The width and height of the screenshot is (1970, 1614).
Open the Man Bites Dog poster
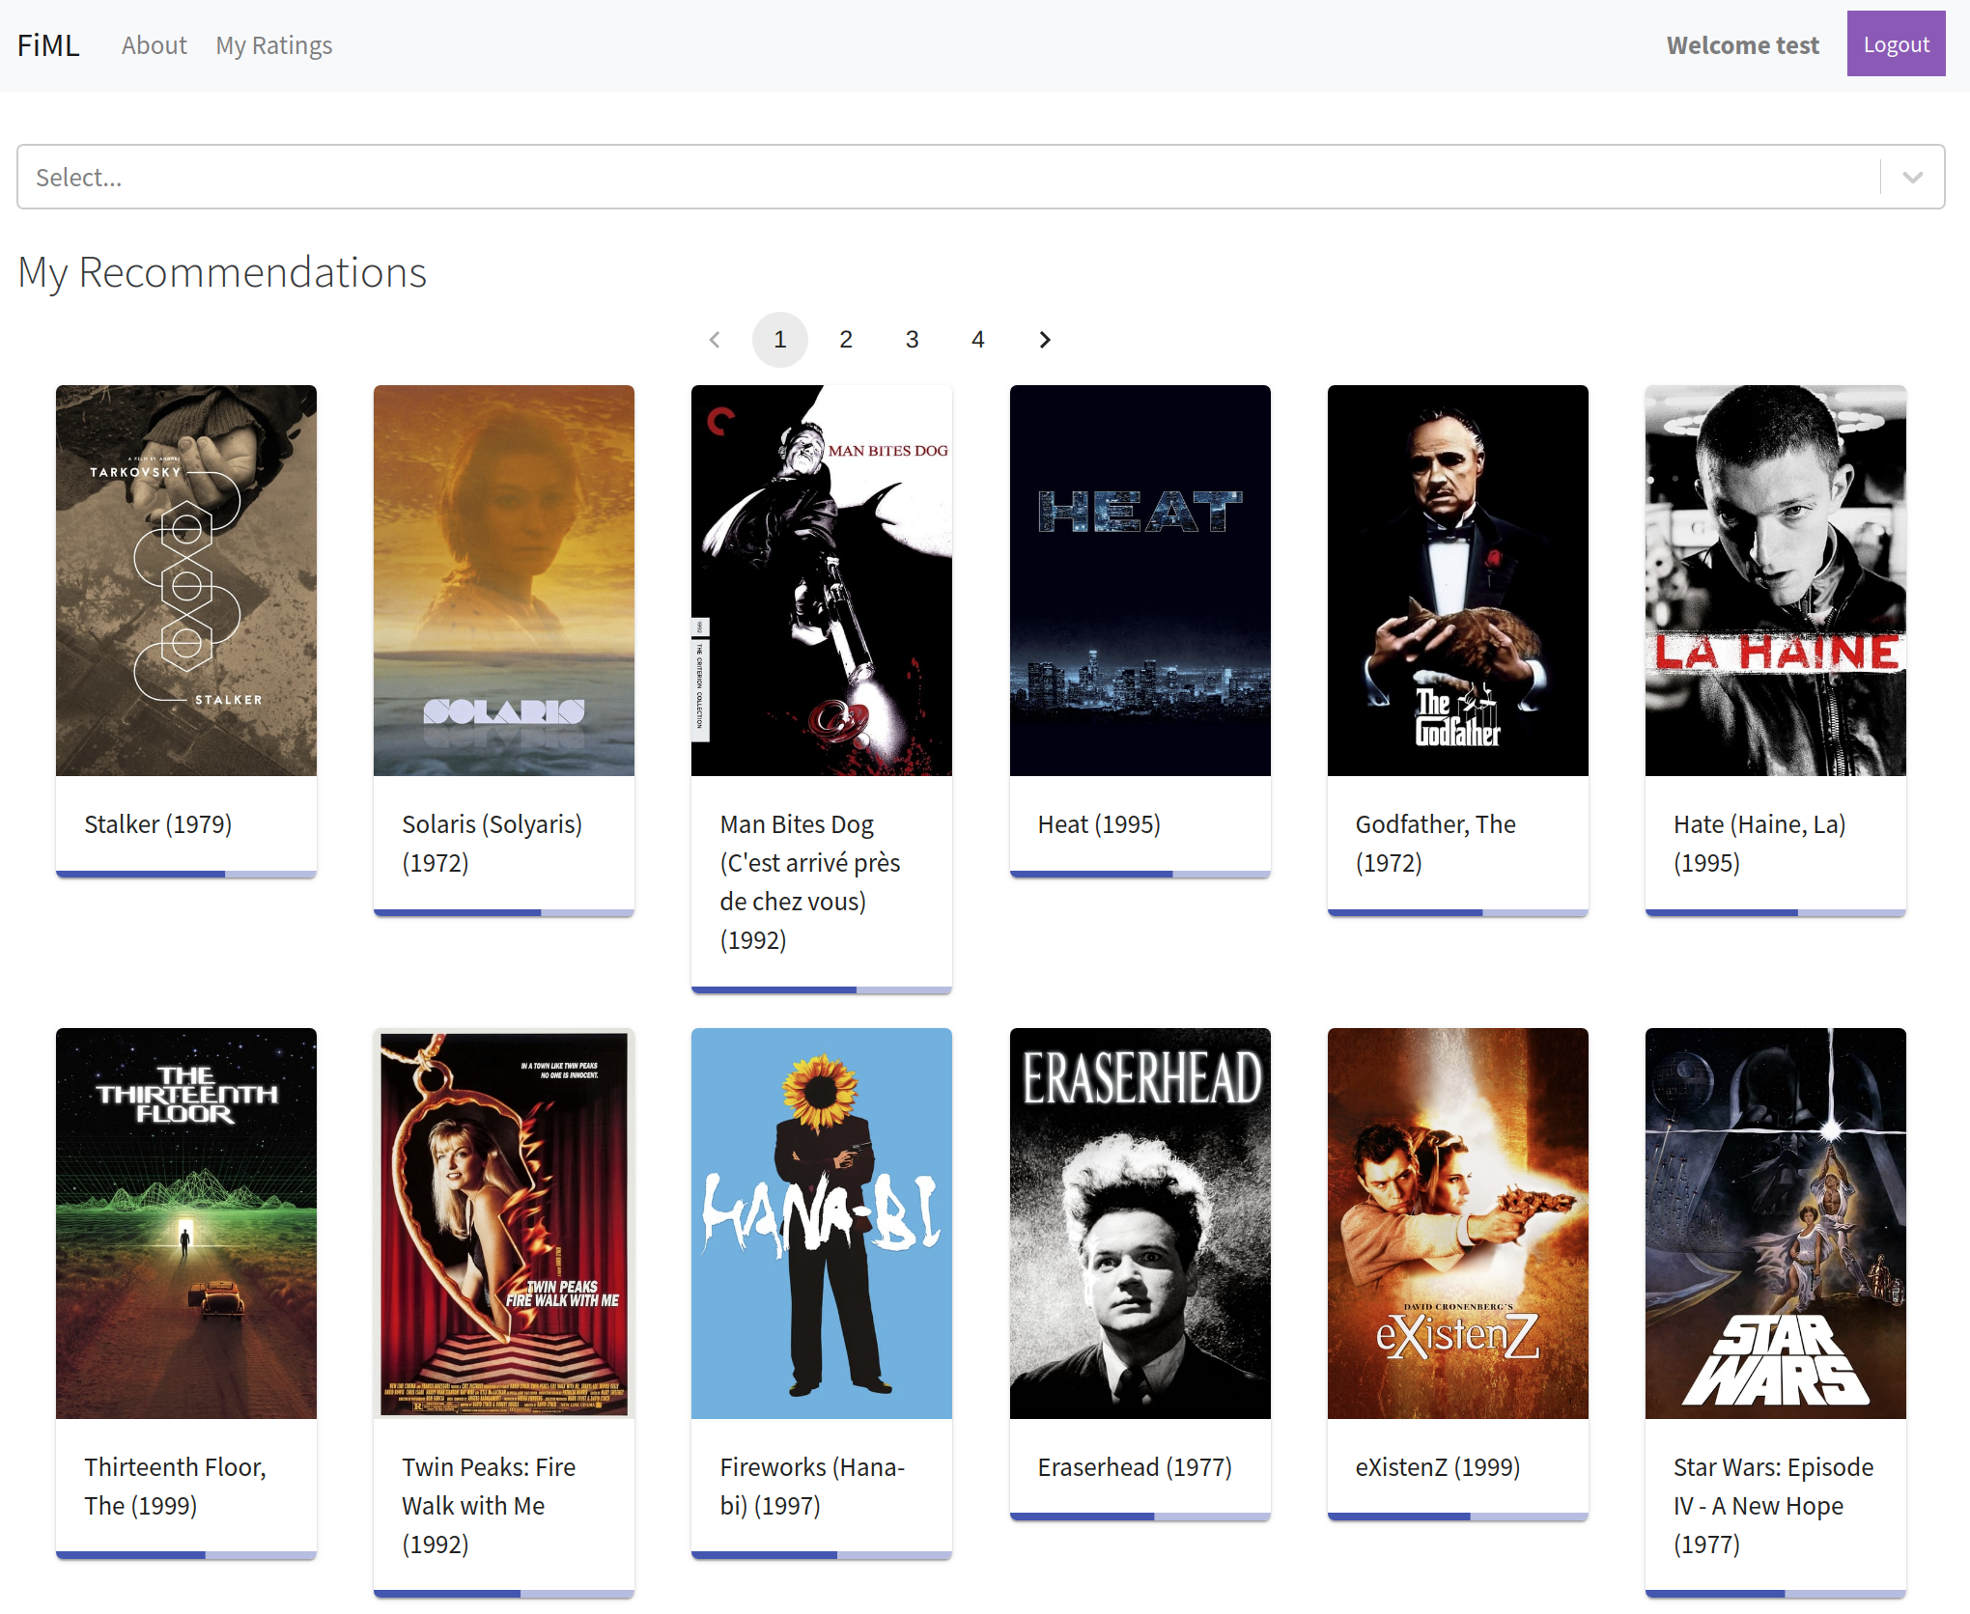(x=822, y=580)
